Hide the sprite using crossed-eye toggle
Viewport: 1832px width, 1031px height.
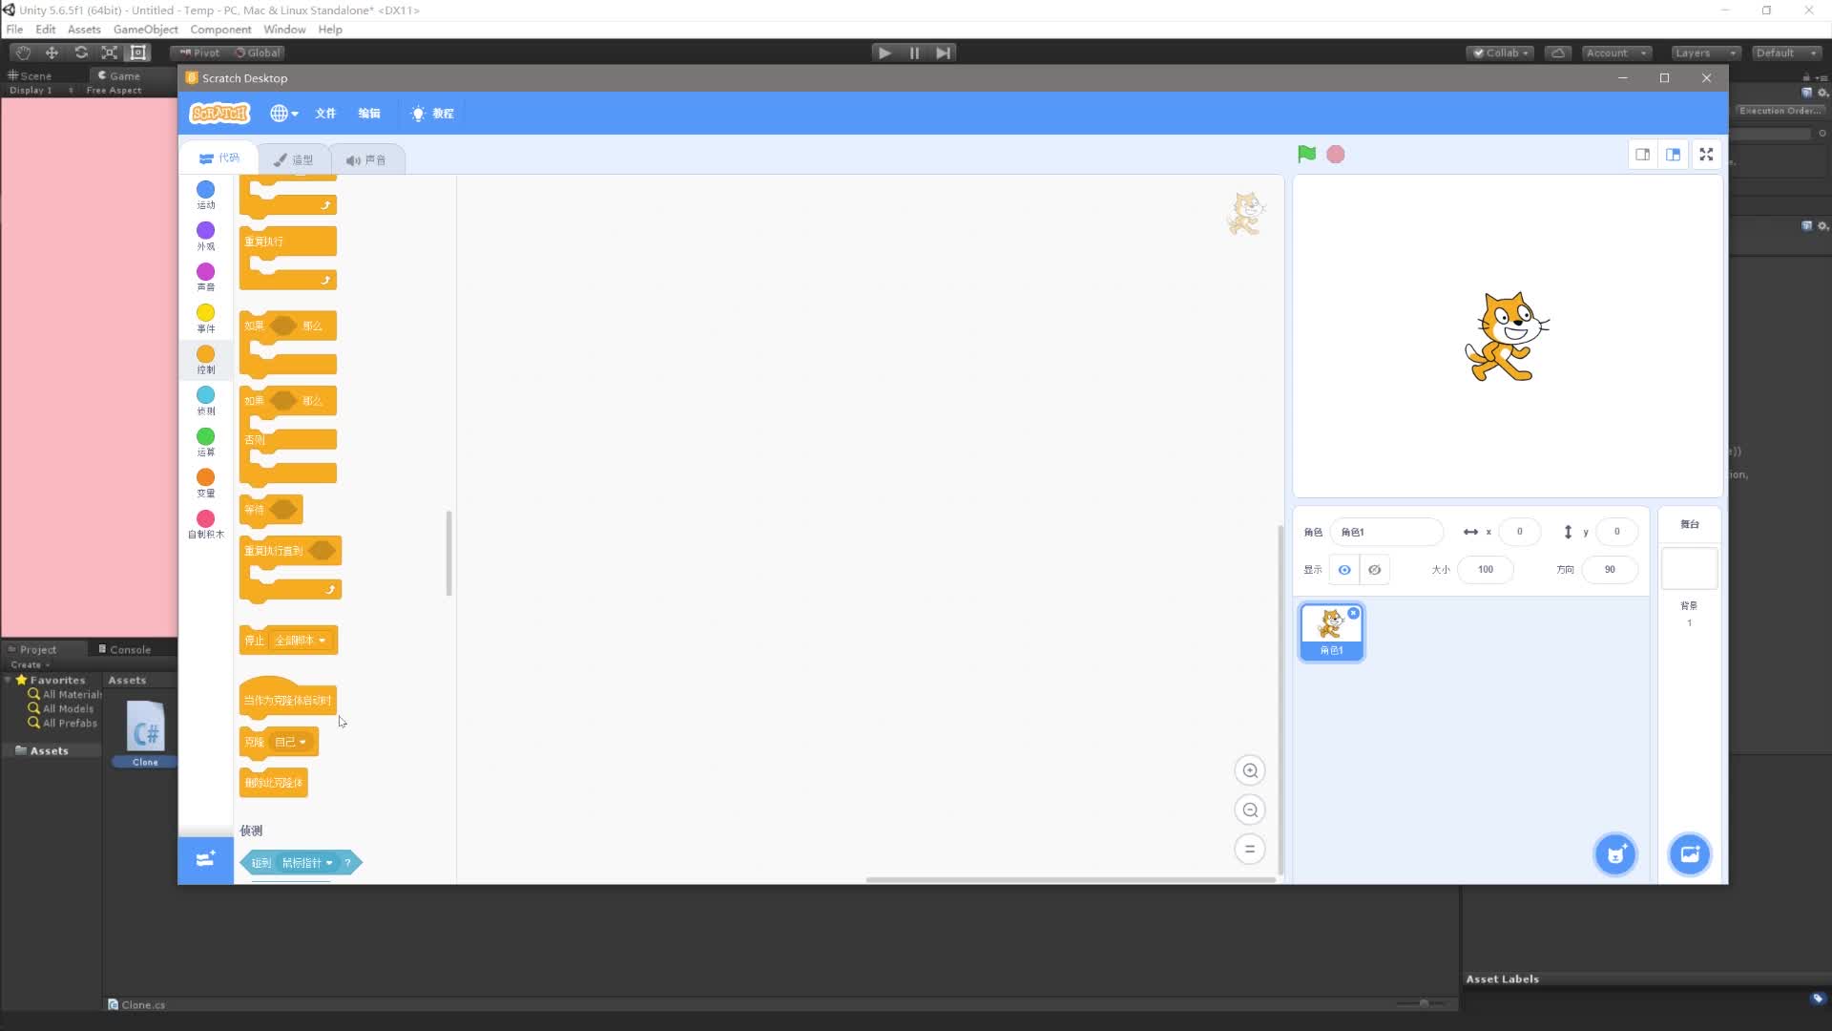tap(1375, 570)
